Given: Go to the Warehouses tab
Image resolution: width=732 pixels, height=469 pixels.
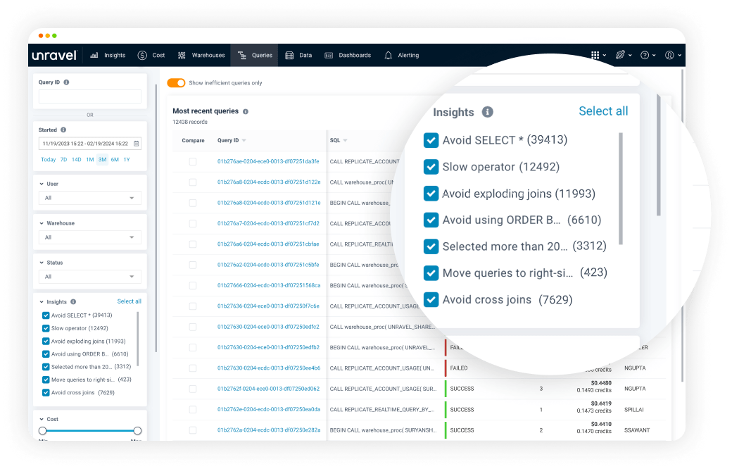Looking at the screenshot, I should [201, 55].
